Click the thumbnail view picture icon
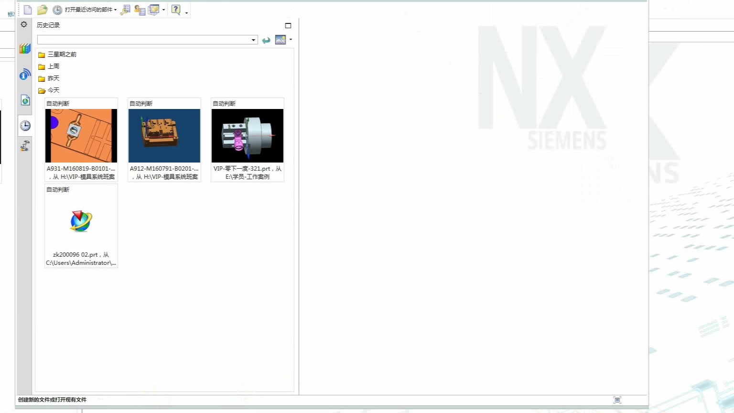 click(281, 40)
